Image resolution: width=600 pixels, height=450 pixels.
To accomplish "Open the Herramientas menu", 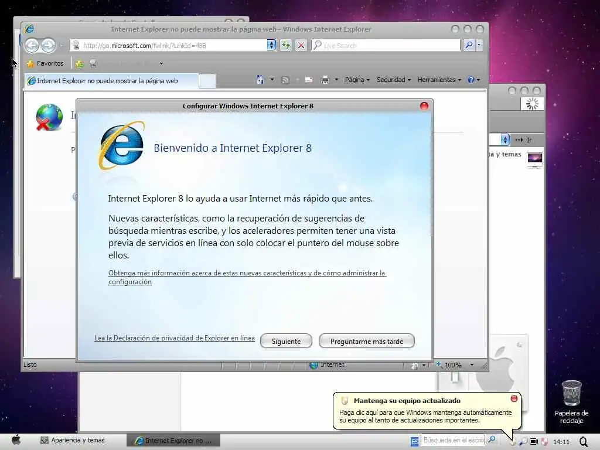I will (439, 80).
